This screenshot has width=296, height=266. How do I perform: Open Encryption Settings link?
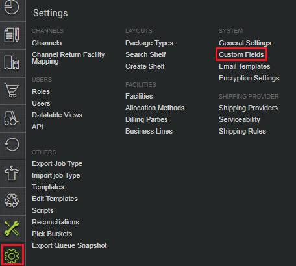pyautogui.click(x=249, y=78)
